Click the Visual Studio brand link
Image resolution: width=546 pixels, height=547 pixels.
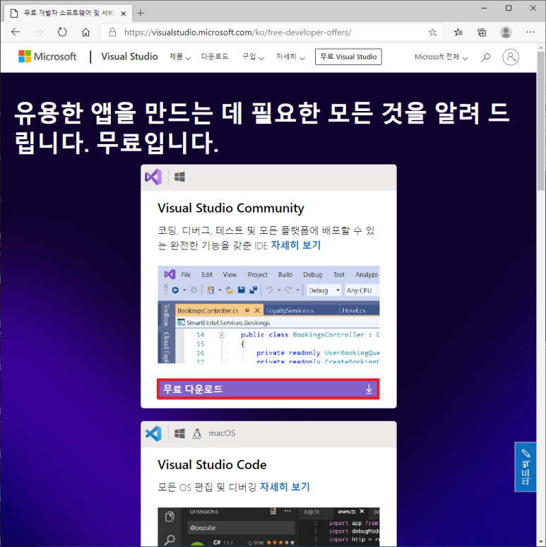point(129,57)
